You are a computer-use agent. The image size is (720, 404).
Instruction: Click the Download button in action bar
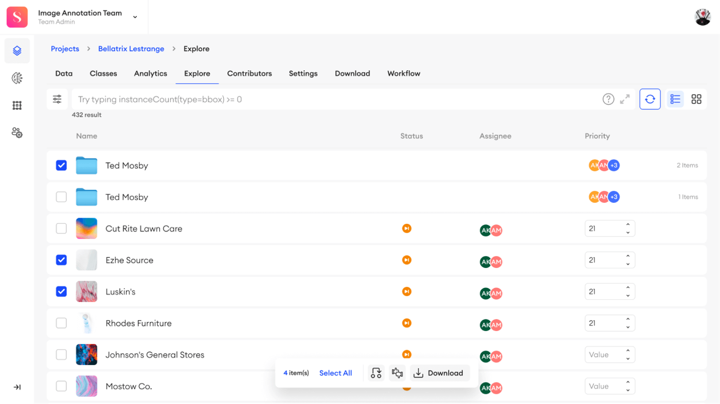440,373
